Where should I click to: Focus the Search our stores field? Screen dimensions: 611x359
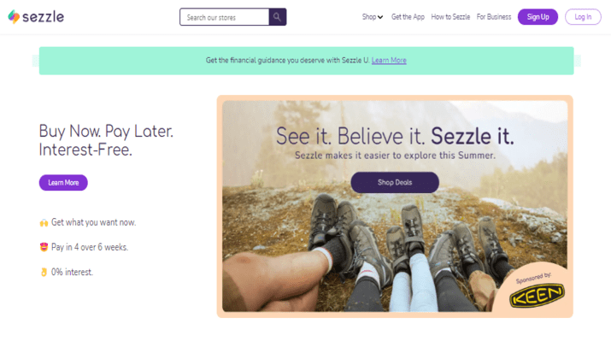(x=225, y=17)
